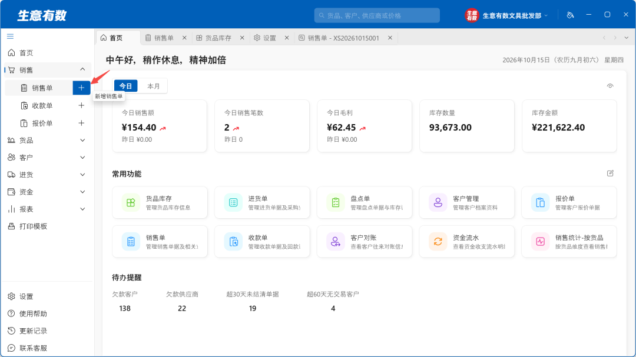Open the 生意有数文具批发部 account dropdown
The width and height of the screenshot is (636, 357).
tap(515, 15)
